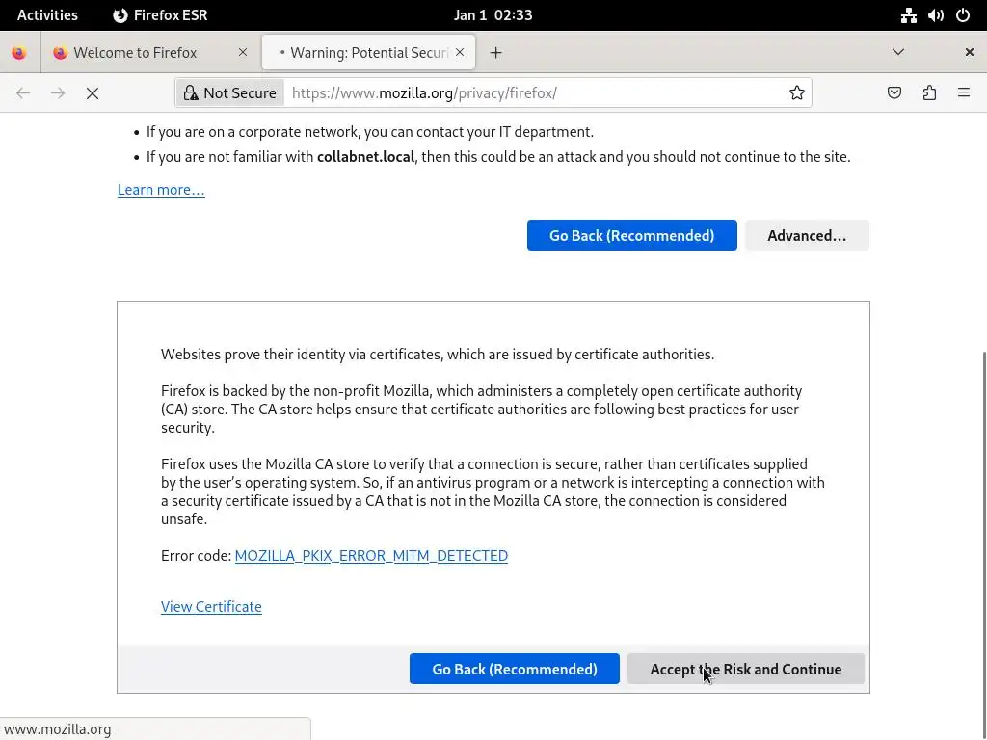Bookmark this page with star icon
Screen dimensions: 987x740
tap(797, 93)
